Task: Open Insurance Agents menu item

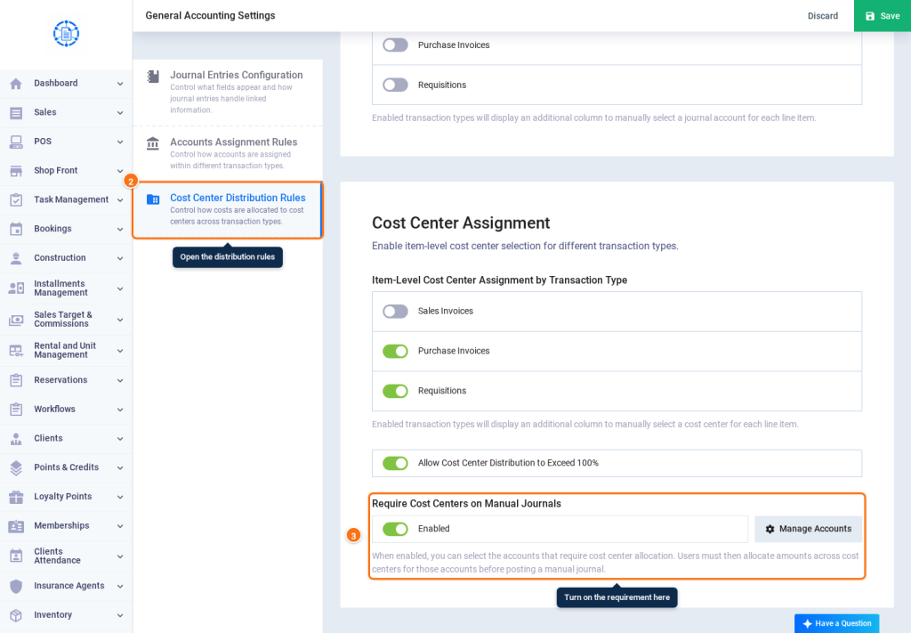Action: (x=66, y=586)
